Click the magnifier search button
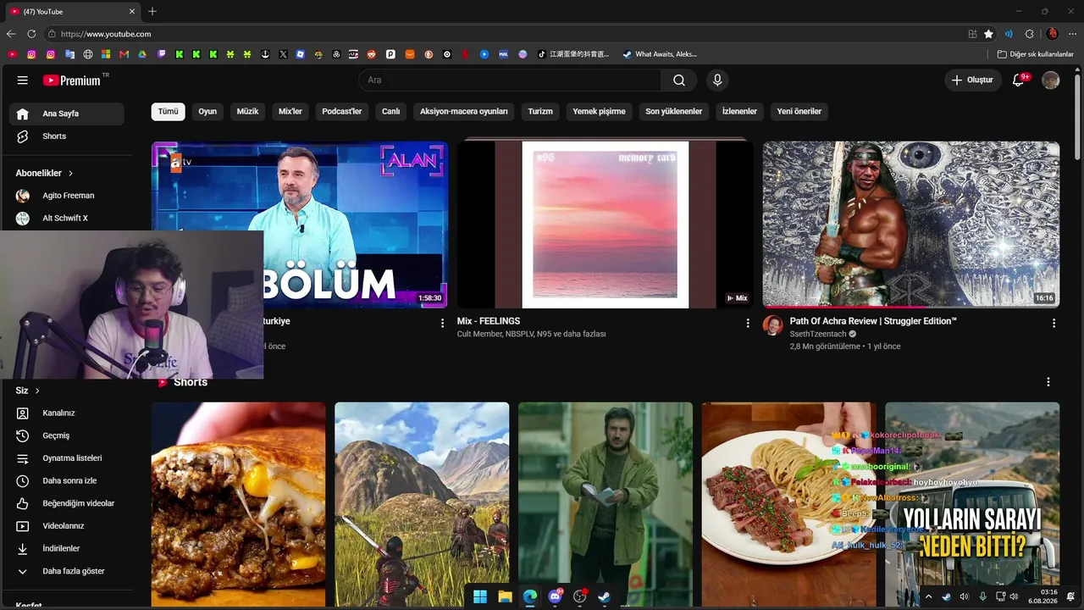Image resolution: width=1084 pixels, height=610 pixels. [679, 80]
